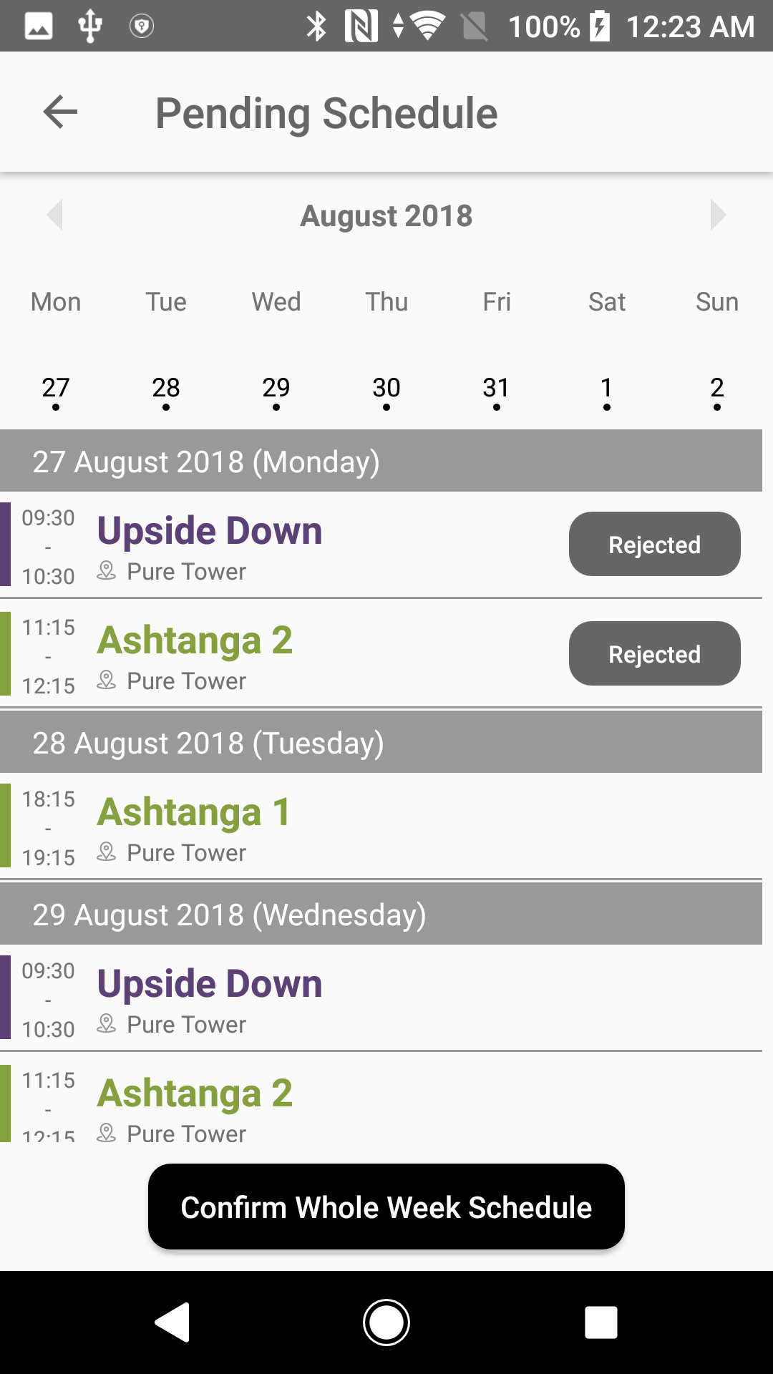Select date 31 in week row

[x=496, y=389]
